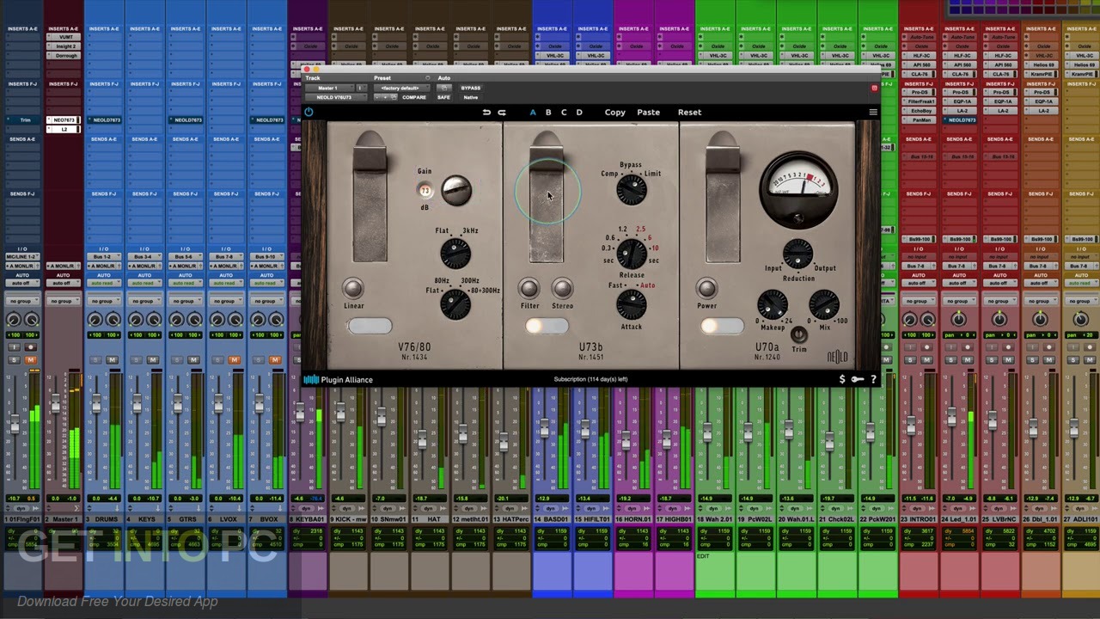Open the no group dropdown on 01FlngF01 track
This screenshot has height=619, width=1100.
tap(21, 301)
